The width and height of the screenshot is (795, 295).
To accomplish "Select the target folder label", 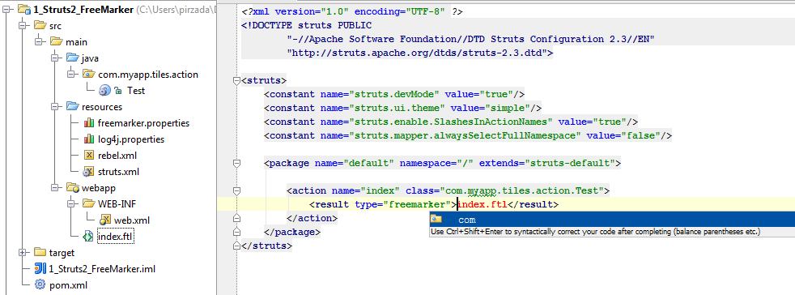I will [x=62, y=253].
